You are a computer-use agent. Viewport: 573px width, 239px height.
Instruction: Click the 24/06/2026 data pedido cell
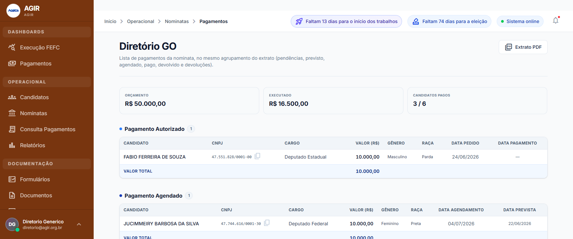(465, 157)
